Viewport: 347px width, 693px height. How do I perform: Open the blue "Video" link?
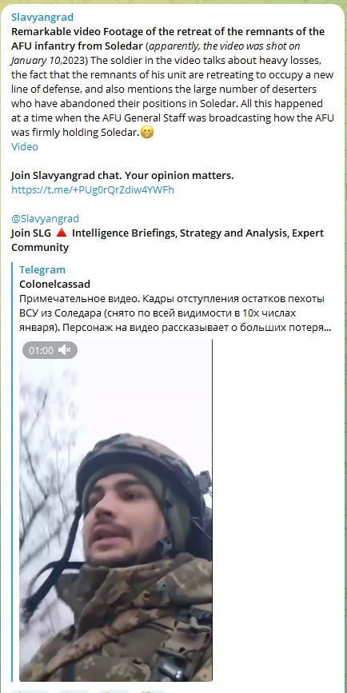click(x=25, y=147)
